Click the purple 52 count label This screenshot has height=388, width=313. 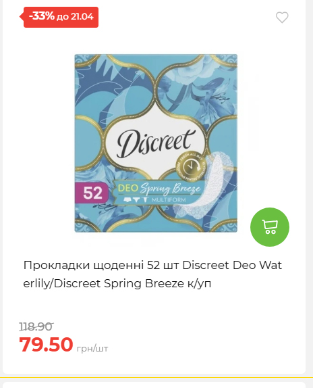pos(92,193)
